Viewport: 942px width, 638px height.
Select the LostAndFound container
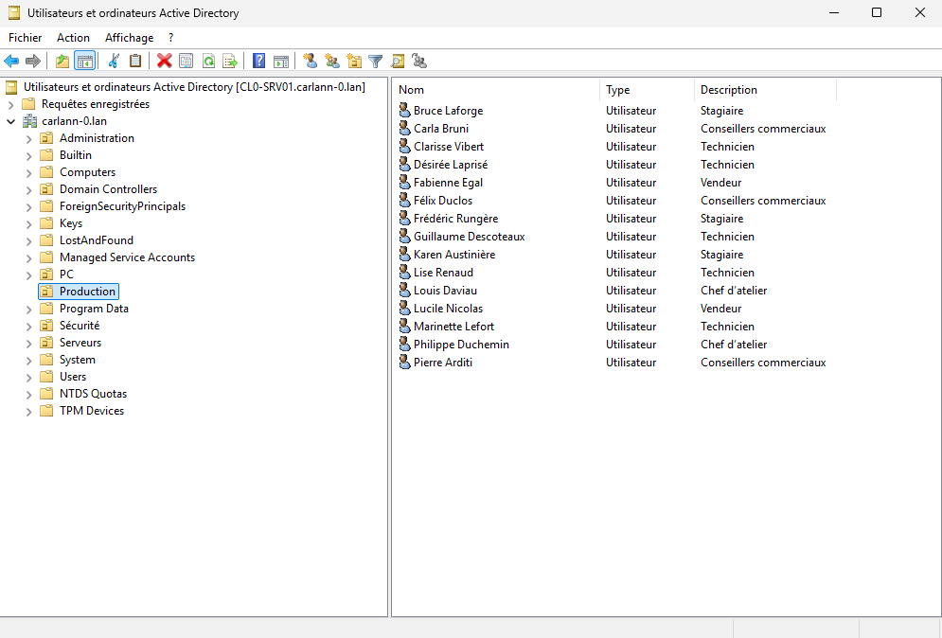tap(97, 240)
